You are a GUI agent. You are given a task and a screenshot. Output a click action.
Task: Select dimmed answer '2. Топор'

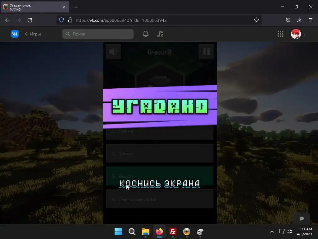click(160, 153)
